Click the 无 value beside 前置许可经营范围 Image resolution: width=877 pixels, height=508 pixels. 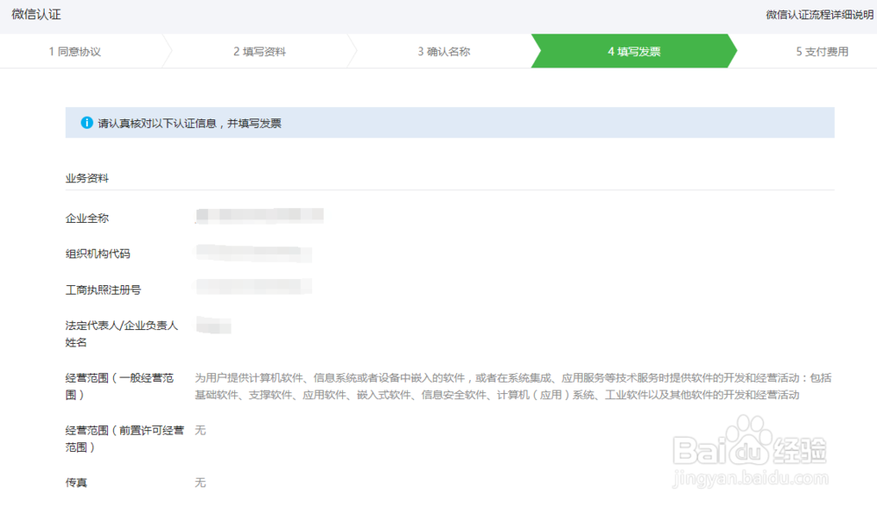pyautogui.click(x=200, y=430)
